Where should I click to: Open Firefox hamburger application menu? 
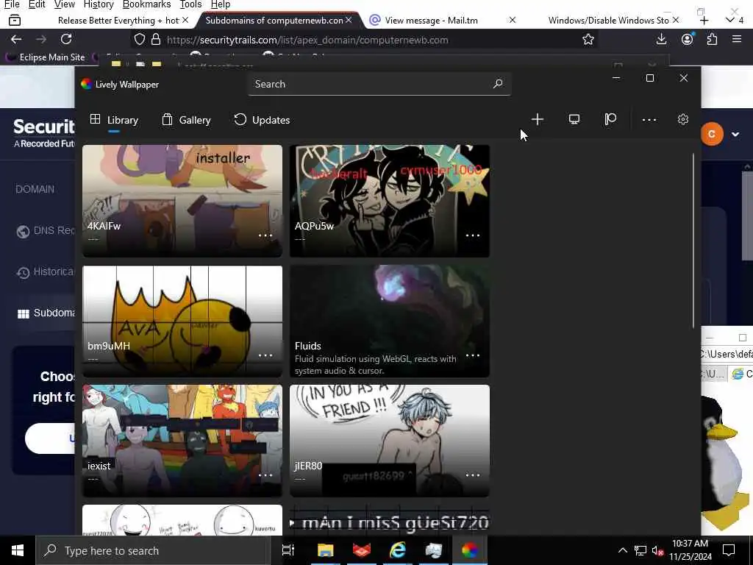tap(737, 40)
